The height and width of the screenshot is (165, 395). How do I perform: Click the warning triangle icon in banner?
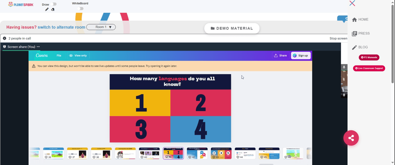[x=34, y=66]
